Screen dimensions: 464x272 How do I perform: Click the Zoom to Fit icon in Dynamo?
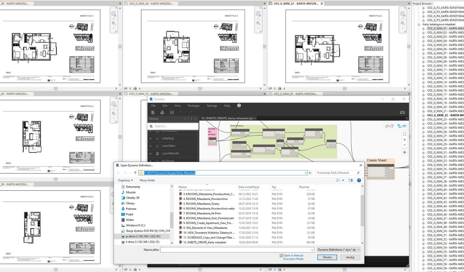404,134
